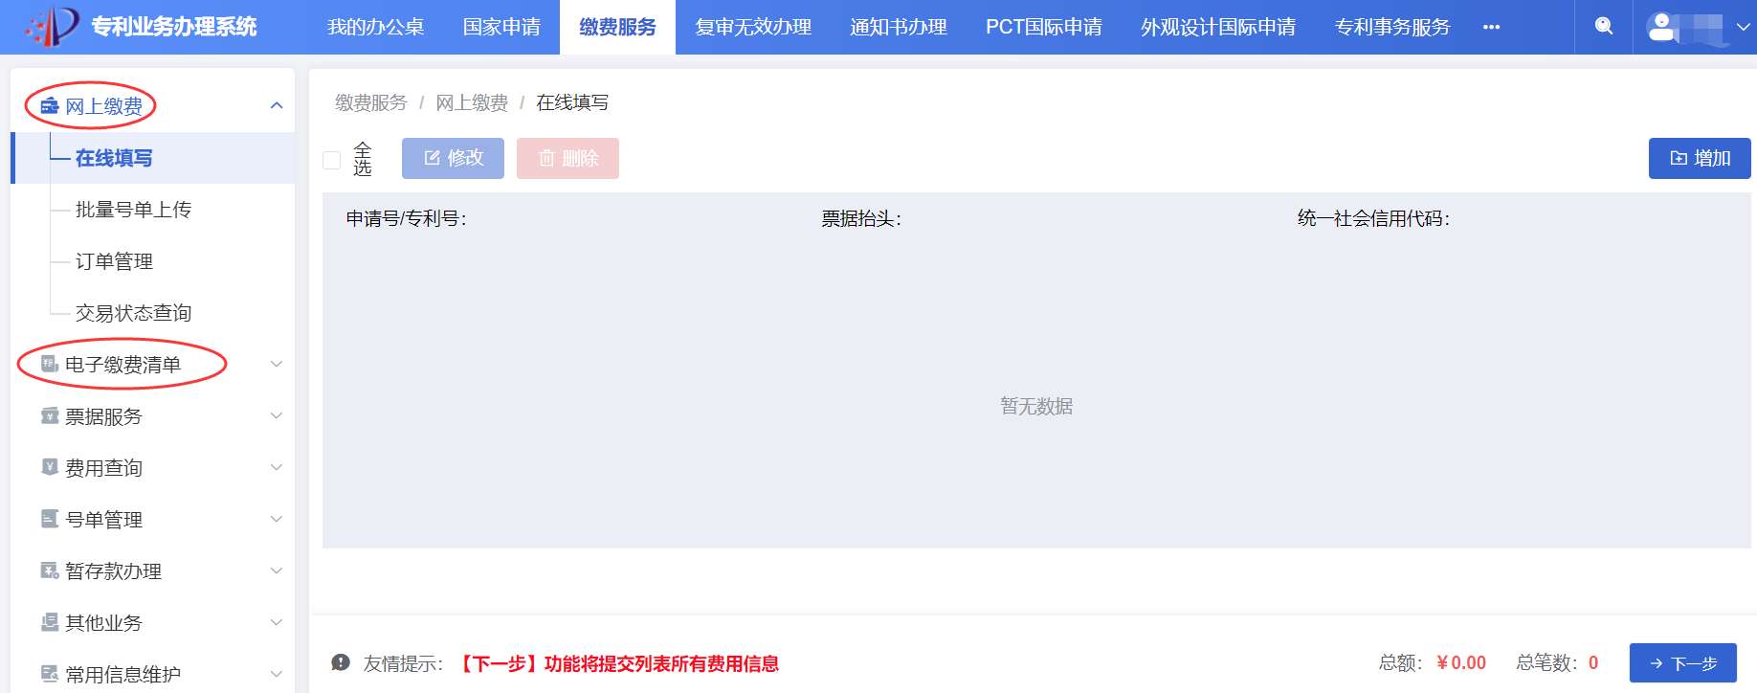
Task: Open the 我的办公桌 top menu
Action: tap(375, 27)
